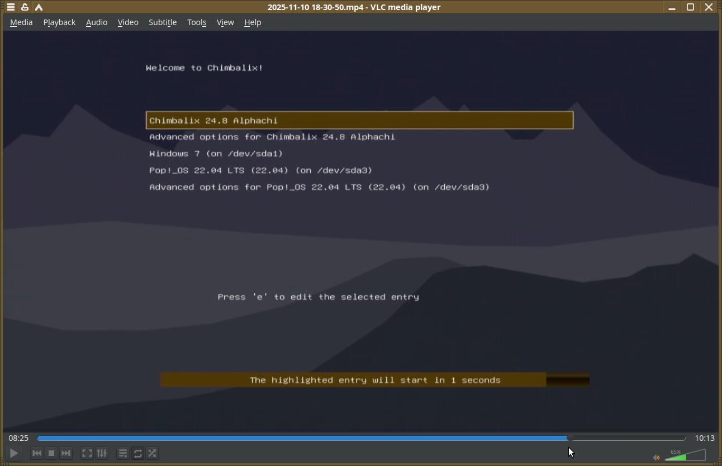Toggle loop/repeat mode
Screen dimensions: 722x466
[137, 453]
